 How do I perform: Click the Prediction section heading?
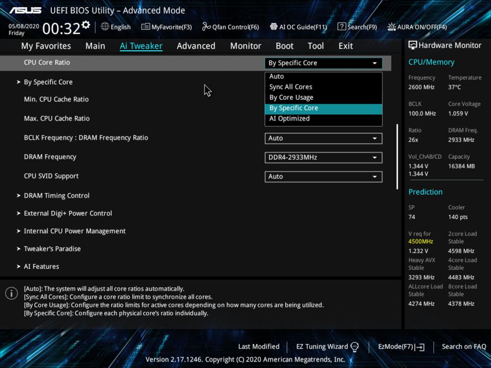tap(425, 192)
